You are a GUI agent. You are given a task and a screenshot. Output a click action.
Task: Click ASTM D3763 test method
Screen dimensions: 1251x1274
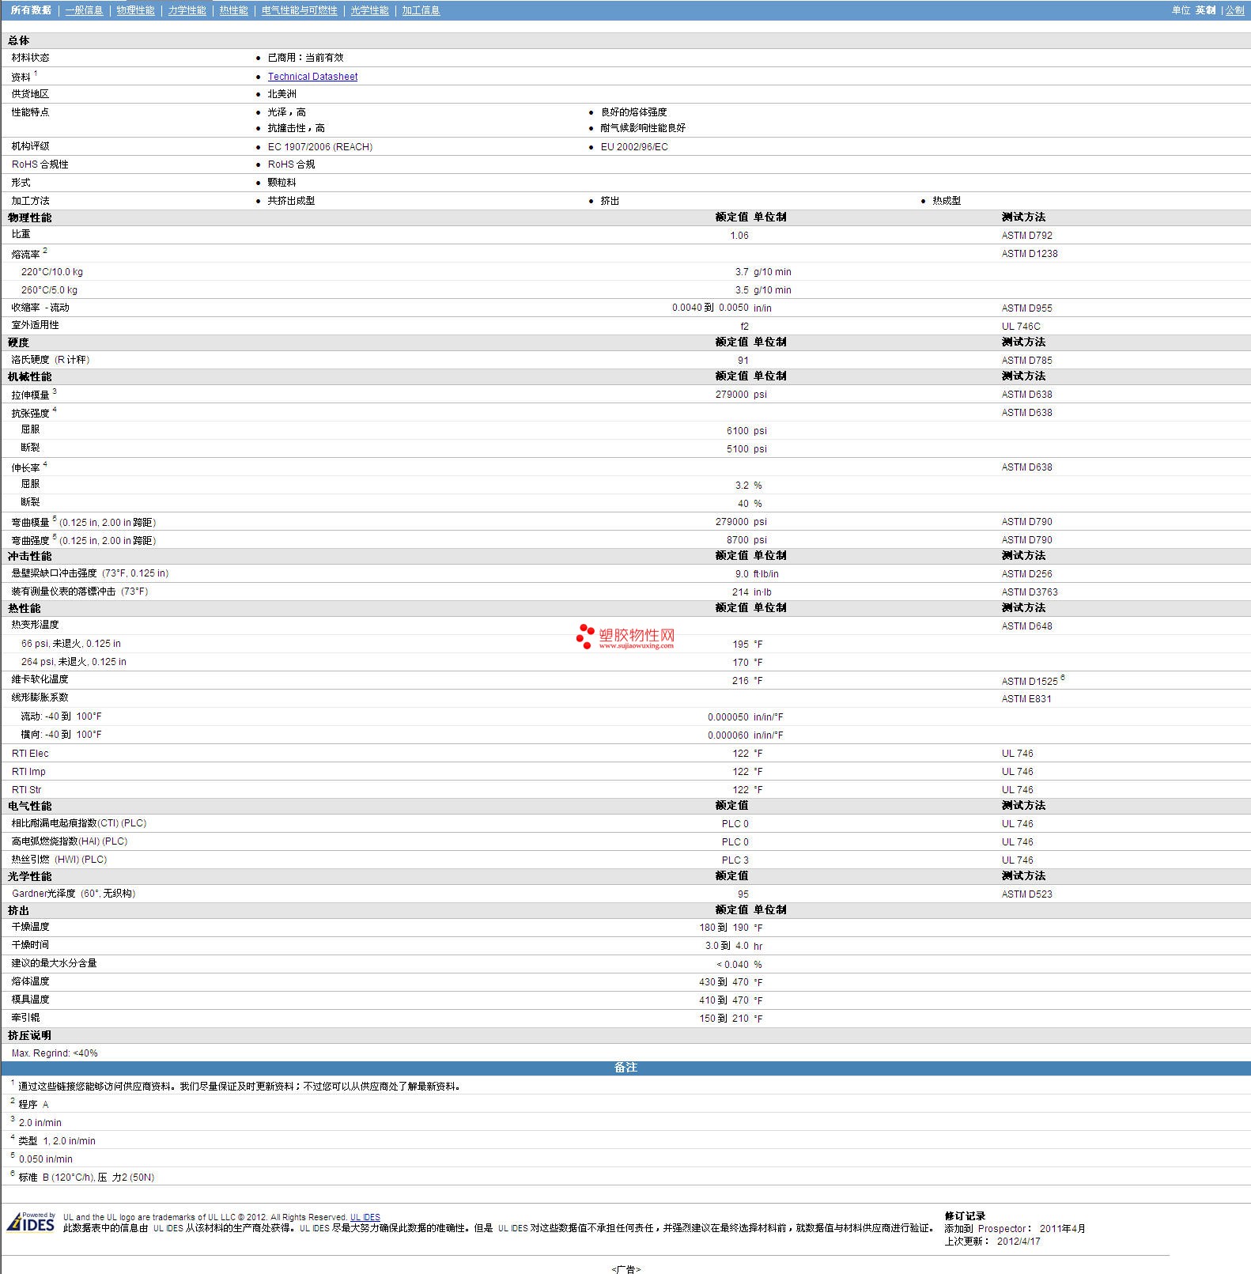coord(1029,592)
